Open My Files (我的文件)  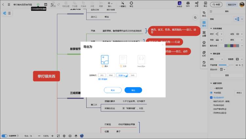(x=232, y=5)
